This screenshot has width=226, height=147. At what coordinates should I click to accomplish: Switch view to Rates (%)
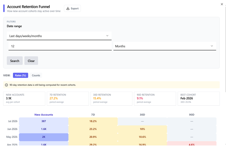coord(21,75)
